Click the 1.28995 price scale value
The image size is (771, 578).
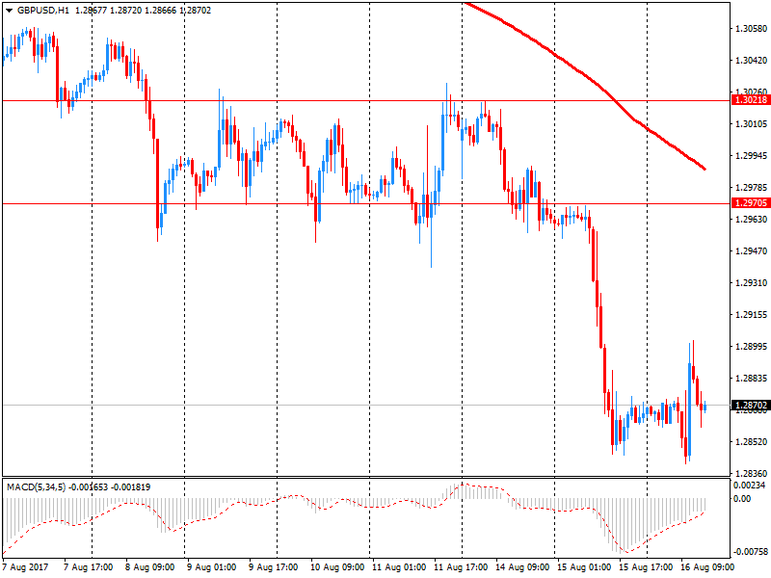(x=751, y=347)
